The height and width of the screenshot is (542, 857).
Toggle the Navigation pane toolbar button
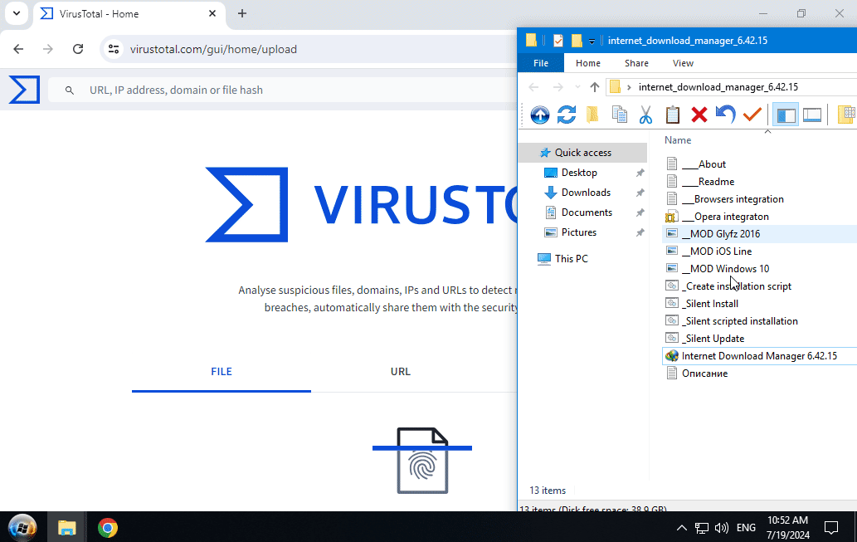click(786, 115)
